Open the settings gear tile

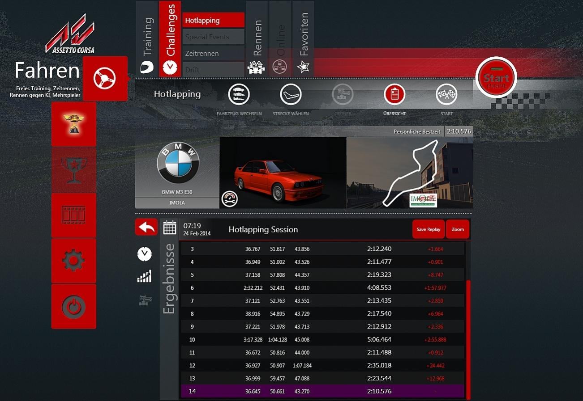pos(74,261)
